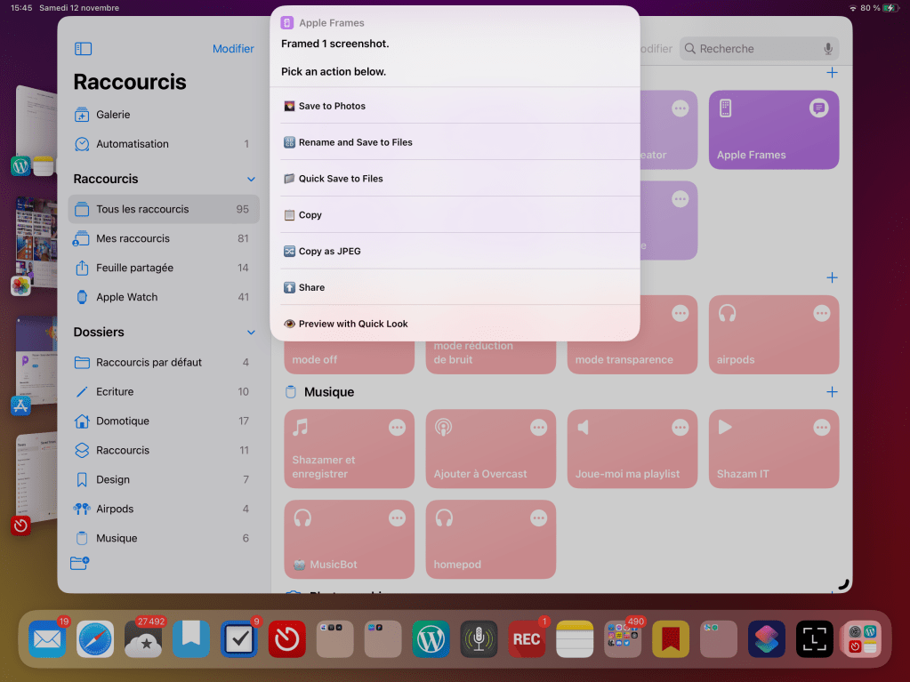Tap the microphone icon in search field
This screenshot has height=682, width=910.
point(828,49)
